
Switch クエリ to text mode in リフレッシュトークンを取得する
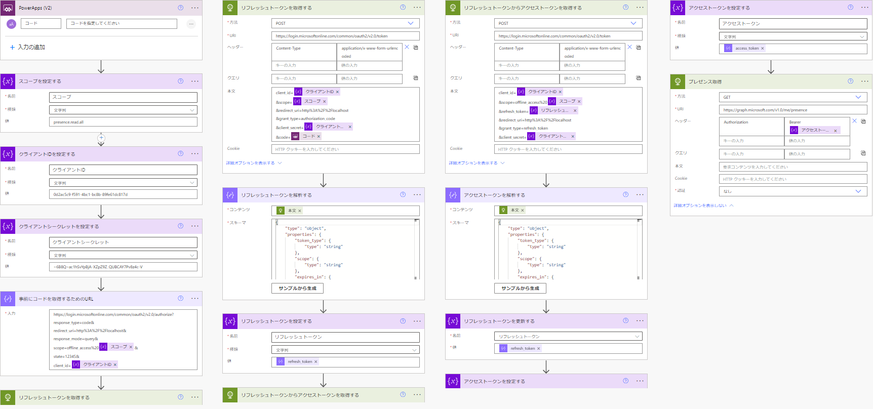[416, 78]
